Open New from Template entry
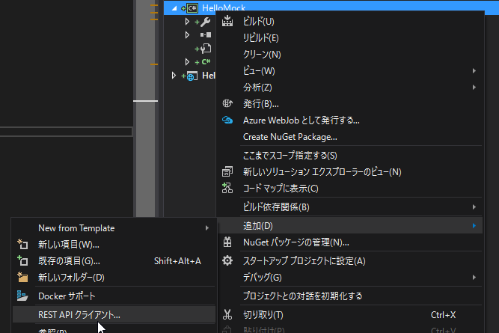Image resolution: width=499 pixels, height=333 pixels. [114, 228]
